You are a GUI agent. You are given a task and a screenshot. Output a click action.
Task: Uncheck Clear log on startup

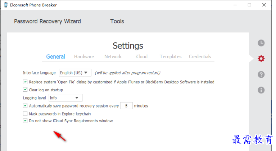(x=25, y=90)
